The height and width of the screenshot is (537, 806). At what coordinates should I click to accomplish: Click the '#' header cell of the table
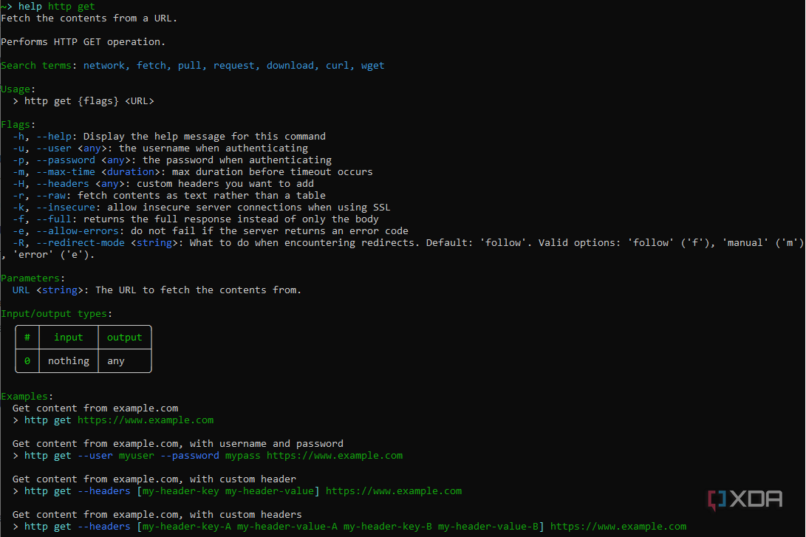27,337
